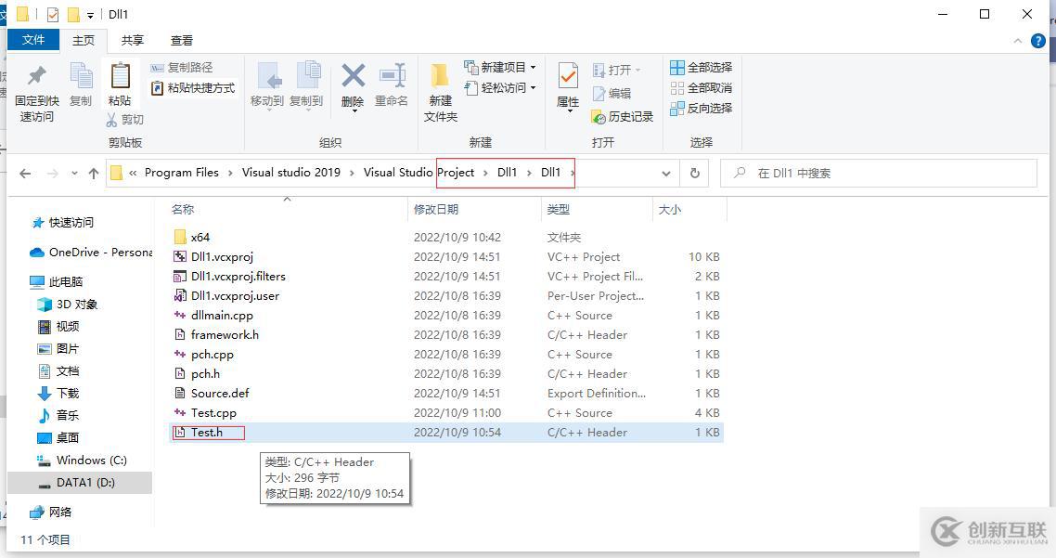This screenshot has height=558, width=1056.
Task: Switch to the View (查看) tab
Action: point(182,41)
